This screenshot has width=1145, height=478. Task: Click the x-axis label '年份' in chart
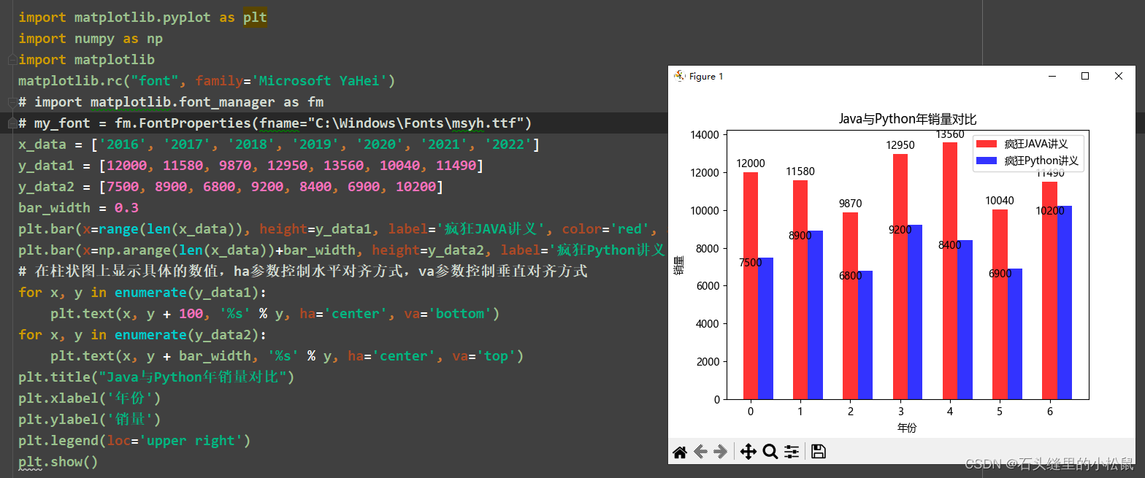(x=907, y=428)
